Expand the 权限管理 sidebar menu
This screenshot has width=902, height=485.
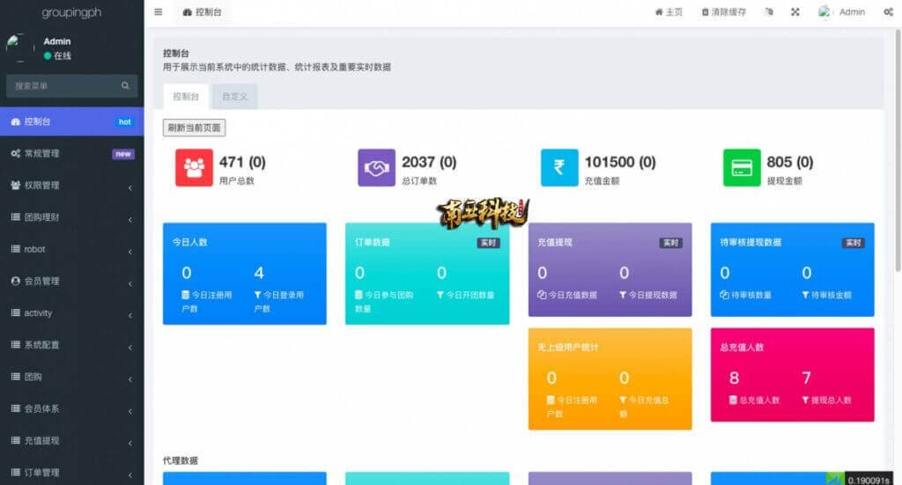pyautogui.click(x=70, y=186)
